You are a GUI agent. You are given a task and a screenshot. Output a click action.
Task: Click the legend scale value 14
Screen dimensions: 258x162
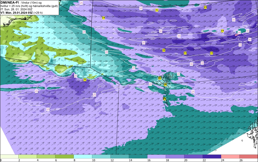(131, 160)
